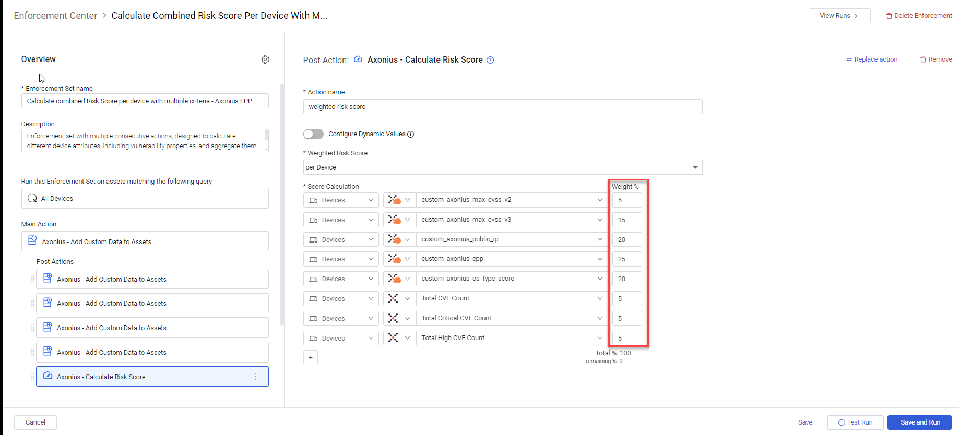Image resolution: width=959 pixels, height=435 pixels.
Task: Click adapter icon for custom_axonius_max_cvss_v2 row
Action: pos(394,200)
